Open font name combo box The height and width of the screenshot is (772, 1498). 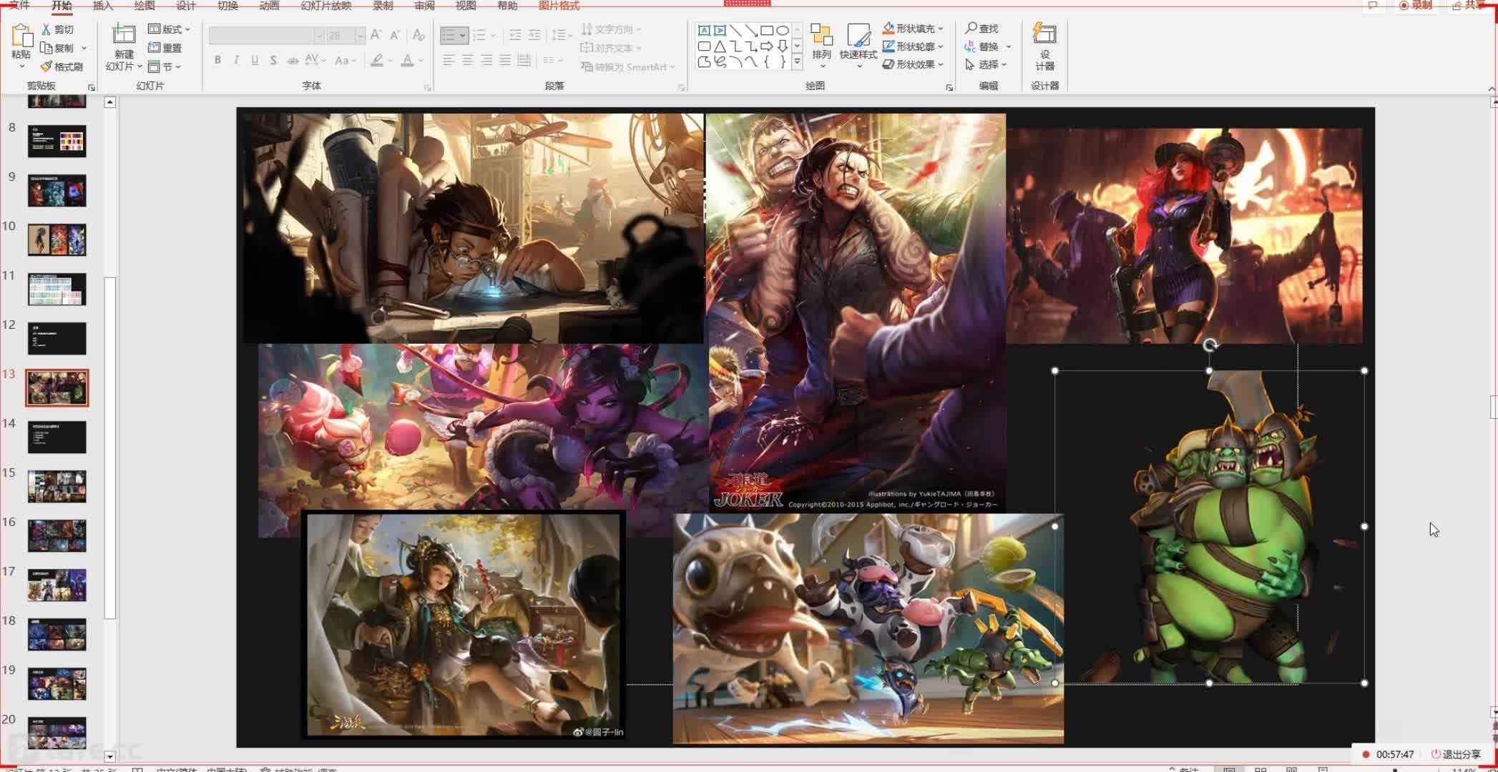point(266,35)
